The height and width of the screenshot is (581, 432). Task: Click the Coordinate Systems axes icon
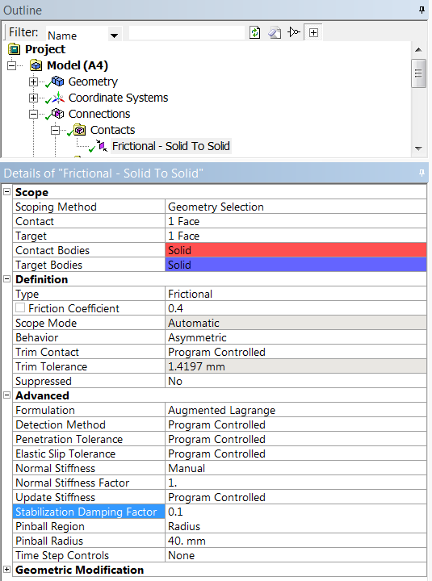[x=57, y=98]
